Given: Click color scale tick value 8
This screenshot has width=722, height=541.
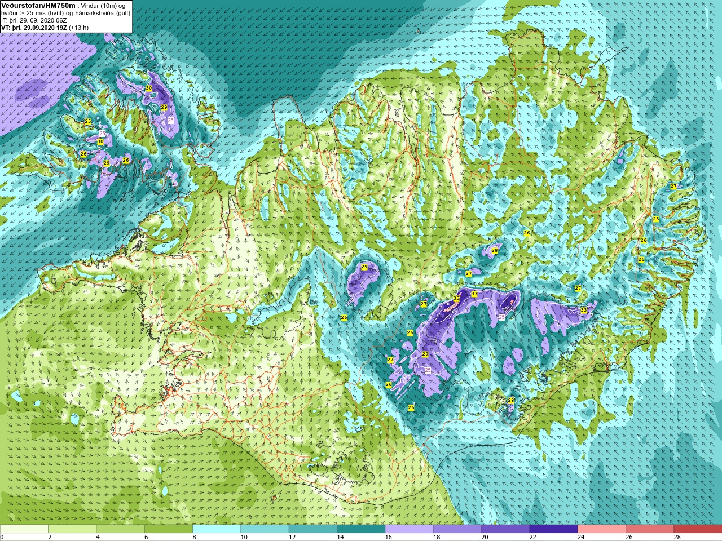Looking at the screenshot, I should pos(194,537).
